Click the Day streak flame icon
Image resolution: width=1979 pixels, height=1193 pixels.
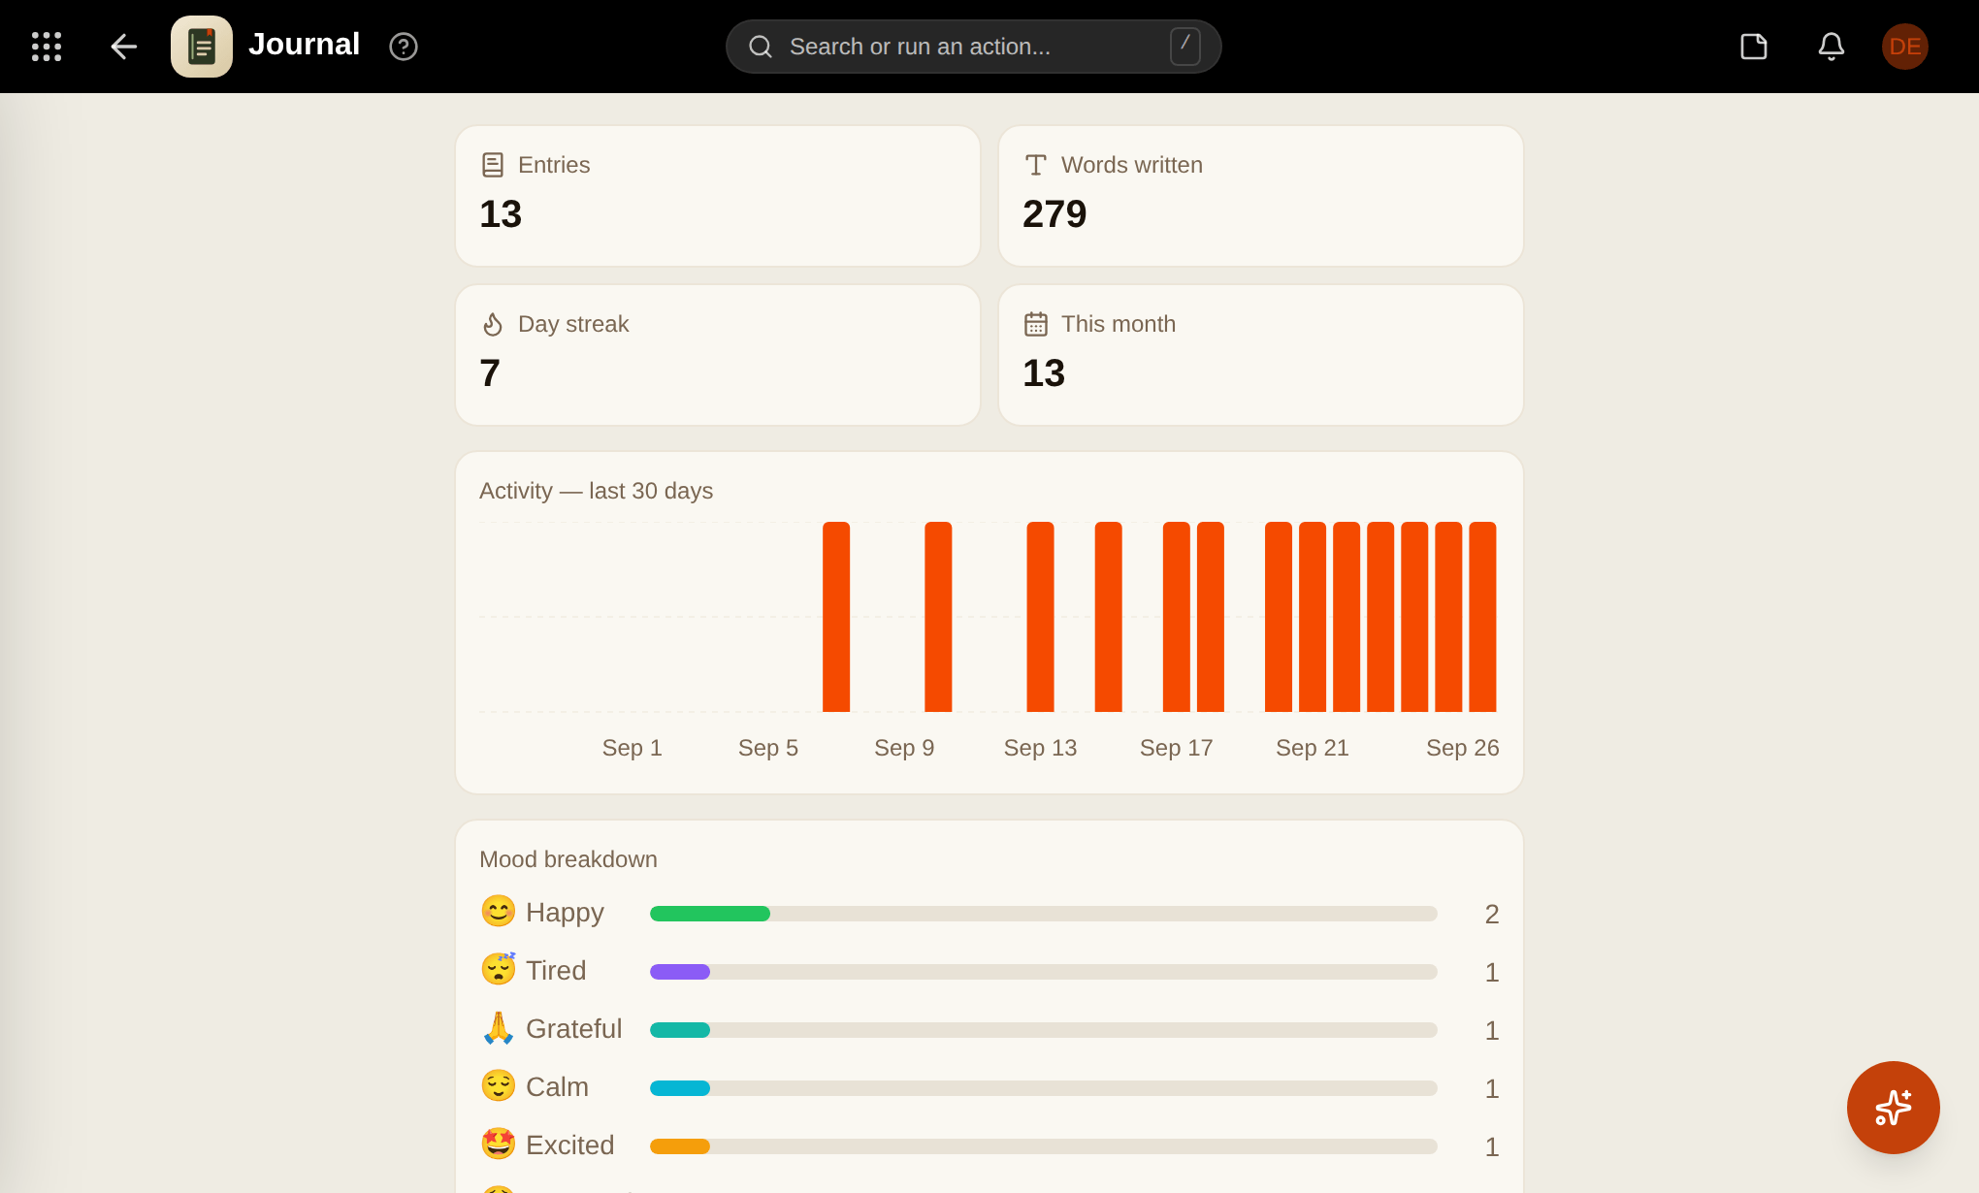point(493,324)
